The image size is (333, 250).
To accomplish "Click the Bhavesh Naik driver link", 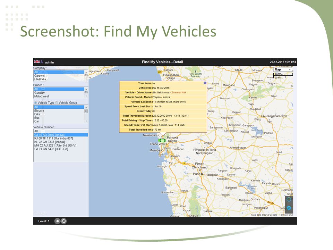I will pyautogui.click(x=179, y=92).
